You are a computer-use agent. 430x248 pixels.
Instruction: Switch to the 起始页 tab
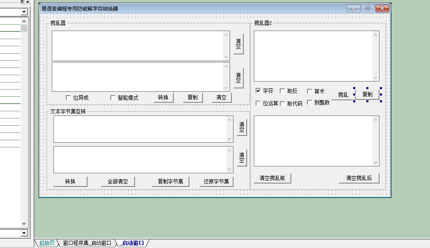click(47, 243)
